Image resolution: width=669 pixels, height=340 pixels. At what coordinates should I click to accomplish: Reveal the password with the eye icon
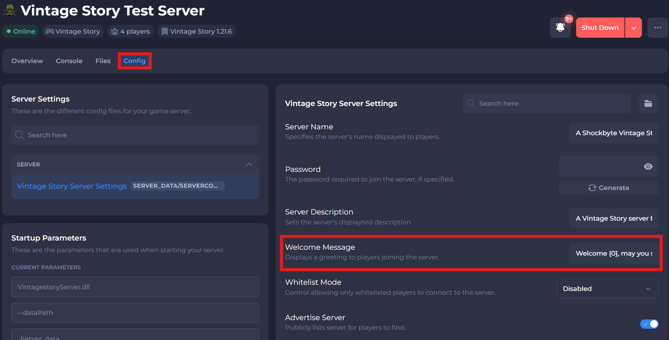(648, 167)
